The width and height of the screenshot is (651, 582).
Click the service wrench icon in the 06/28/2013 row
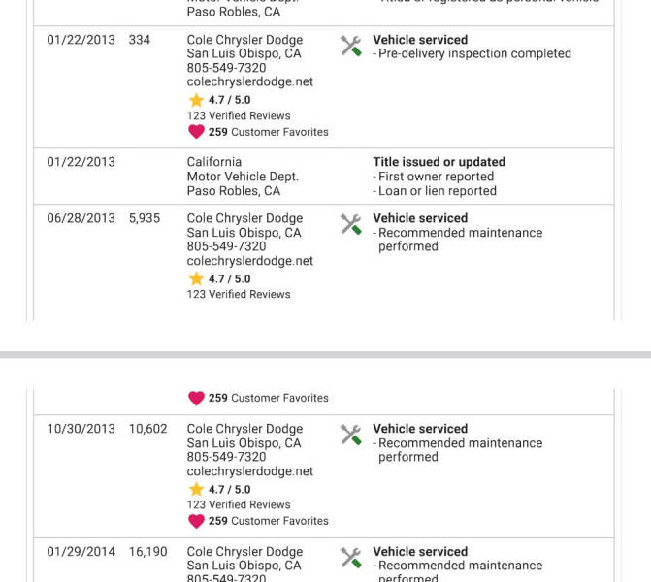pyautogui.click(x=351, y=224)
